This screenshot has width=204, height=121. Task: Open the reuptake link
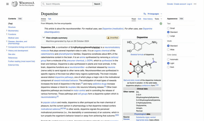click(72, 87)
